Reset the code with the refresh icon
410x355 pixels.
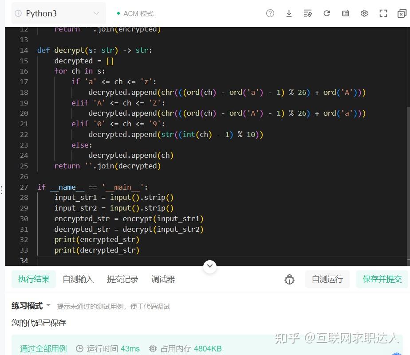coord(327,13)
